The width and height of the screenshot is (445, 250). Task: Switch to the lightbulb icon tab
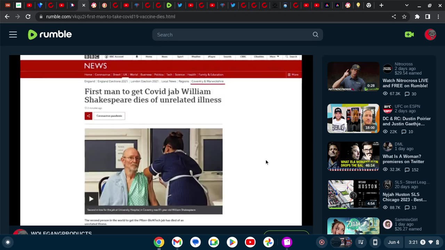tap(358, 5)
